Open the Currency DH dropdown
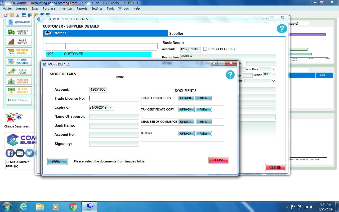The image size is (339, 212). 274,74
